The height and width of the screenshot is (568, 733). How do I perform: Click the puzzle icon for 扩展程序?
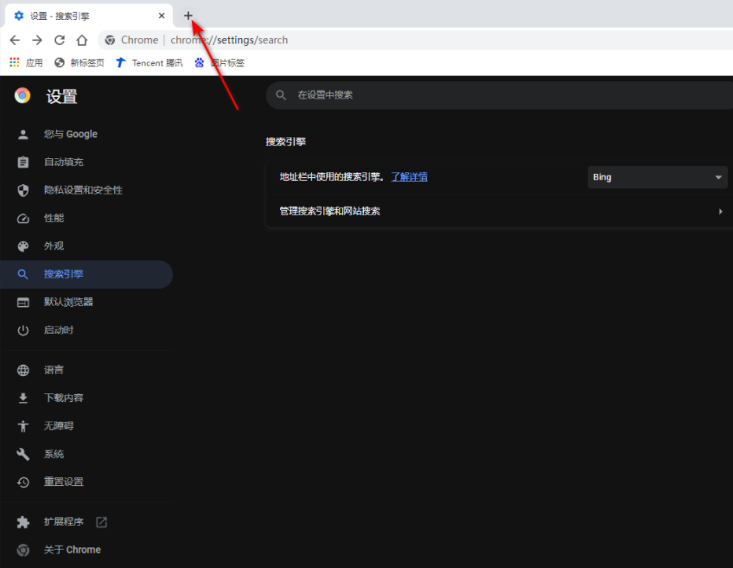point(22,522)
